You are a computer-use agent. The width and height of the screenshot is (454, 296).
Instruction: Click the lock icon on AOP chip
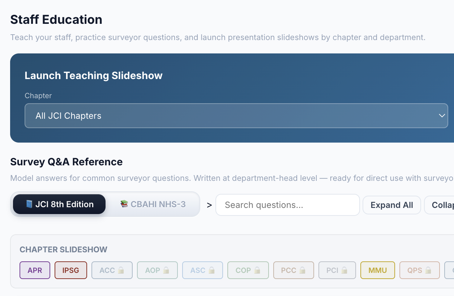click(x=166, y=270)
